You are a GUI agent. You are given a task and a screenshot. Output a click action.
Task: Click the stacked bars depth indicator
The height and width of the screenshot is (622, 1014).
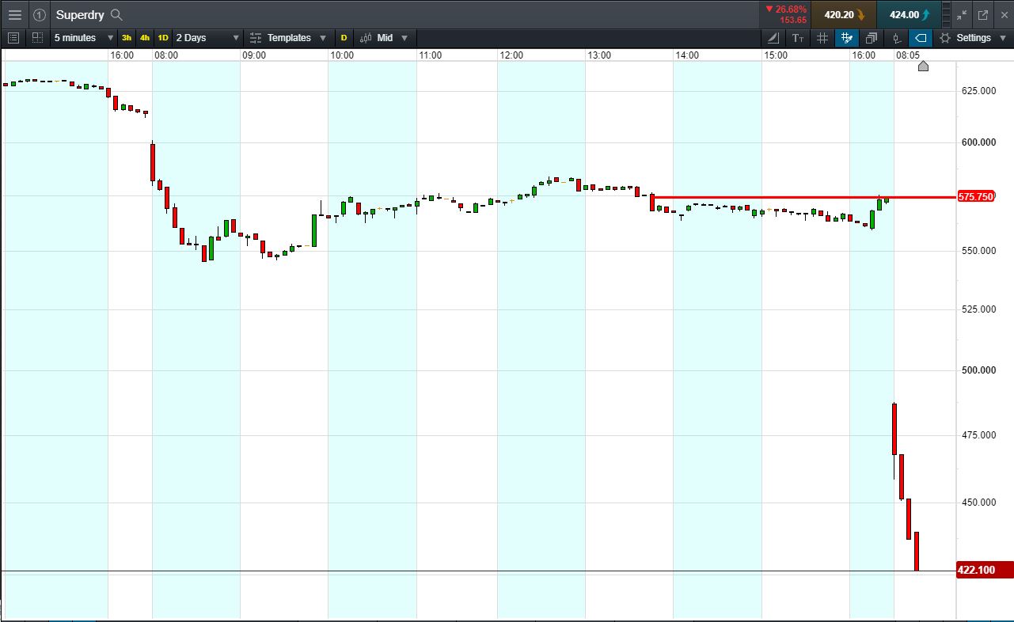tap(947, 14)
